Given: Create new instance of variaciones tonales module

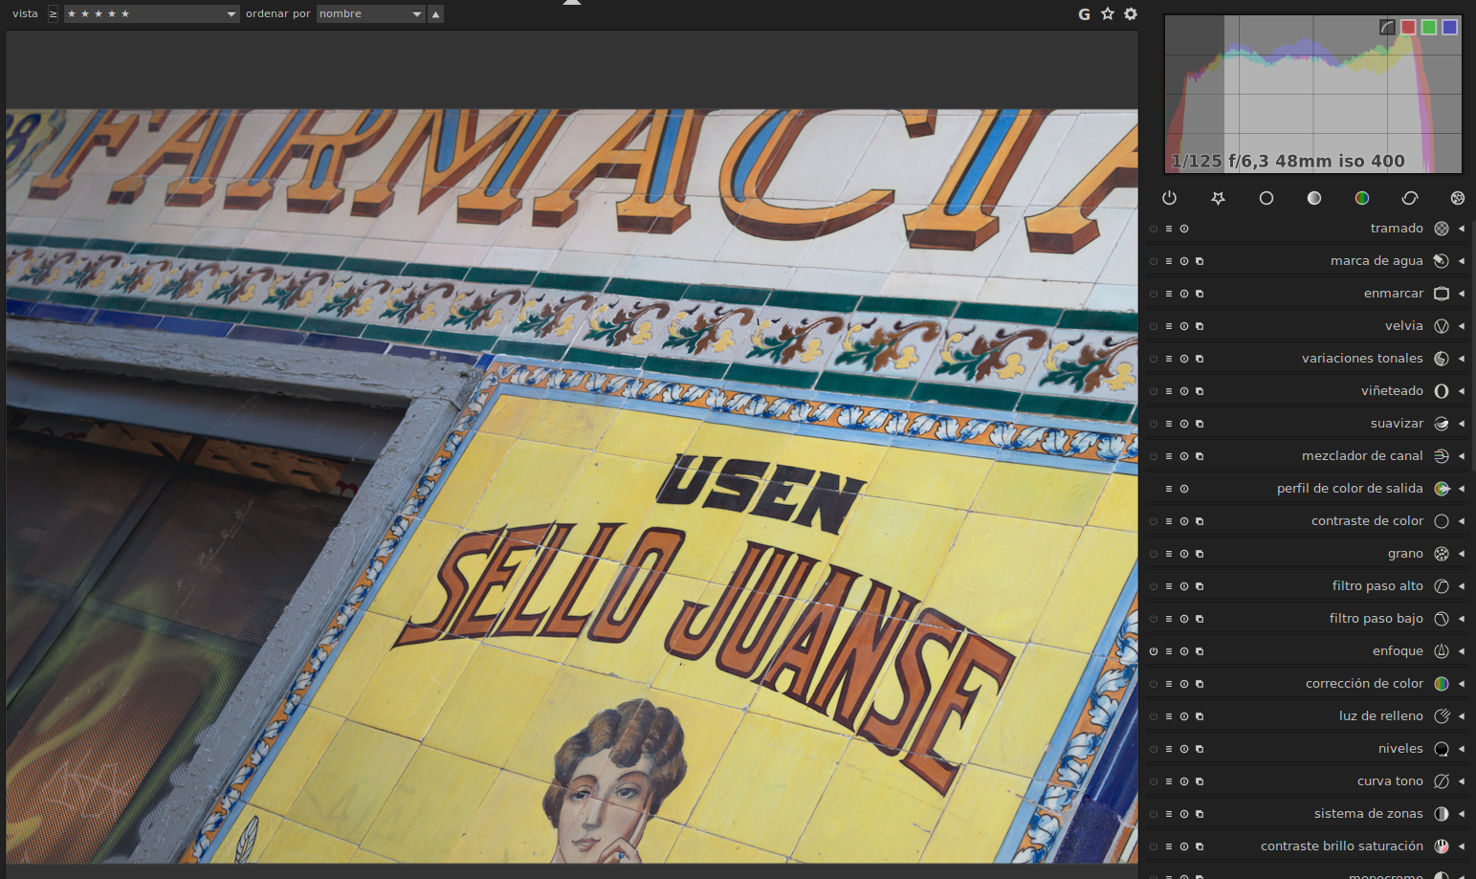Looking at the screenshot, I should click(1200, 359).
